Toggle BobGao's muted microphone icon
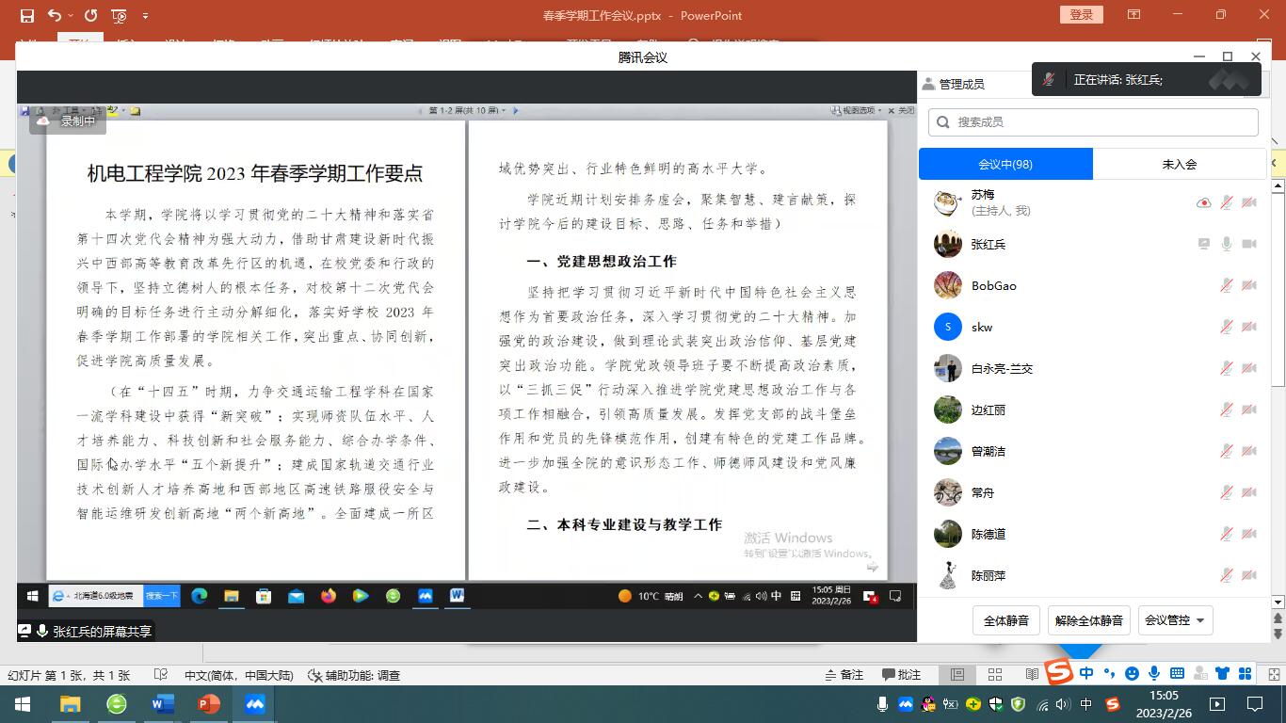The image size is (1286, 723). click(1226, 285)
